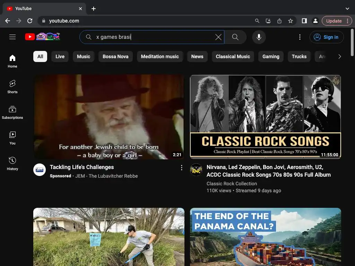Go forward in browser history
Image resolution: width=355 pixels, height=266 pixels.
pyautogui.click(x=19, y=21)
